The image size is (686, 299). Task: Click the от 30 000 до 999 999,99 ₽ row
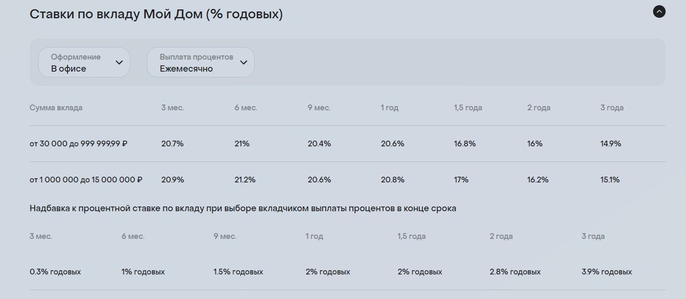(348, 144)
